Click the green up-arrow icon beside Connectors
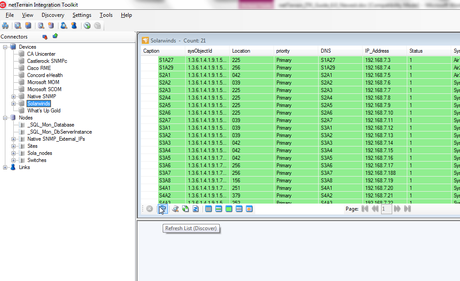This screenshot has height=281, width=460. (55, 36)
